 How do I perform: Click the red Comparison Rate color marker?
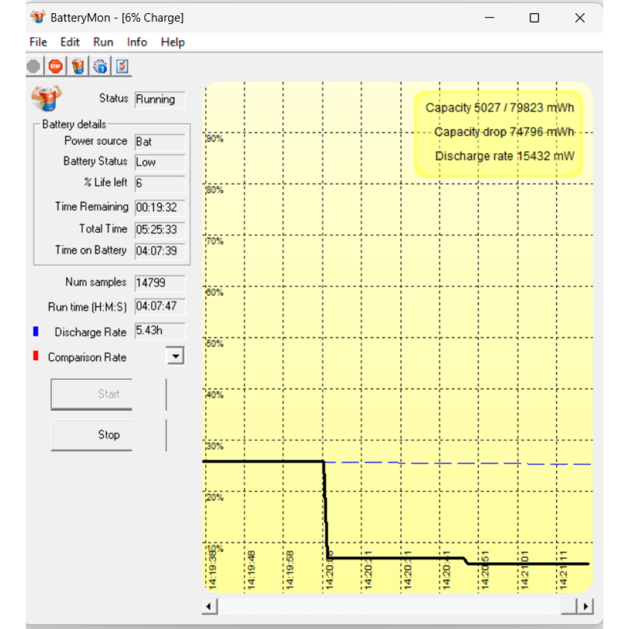(36, 357)
